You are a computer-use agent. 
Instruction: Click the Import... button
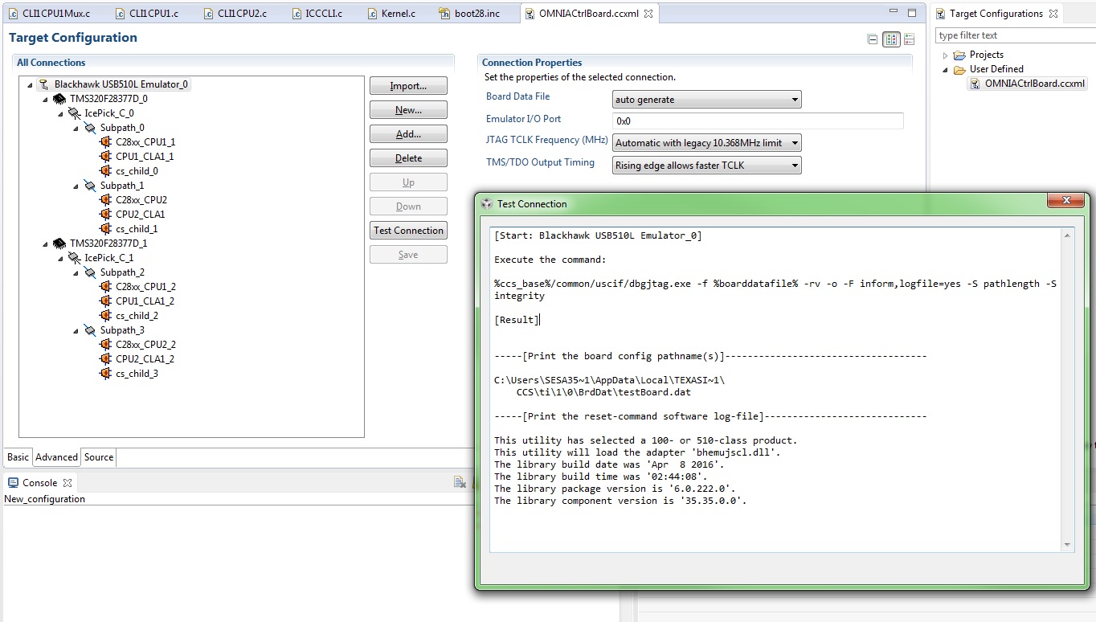[x=408, y=86]
